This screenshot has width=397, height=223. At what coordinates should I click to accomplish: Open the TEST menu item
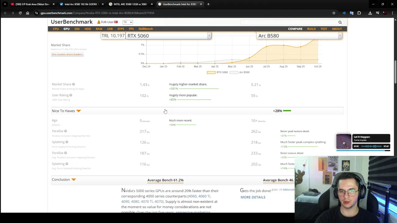click(x=324, y=29)
